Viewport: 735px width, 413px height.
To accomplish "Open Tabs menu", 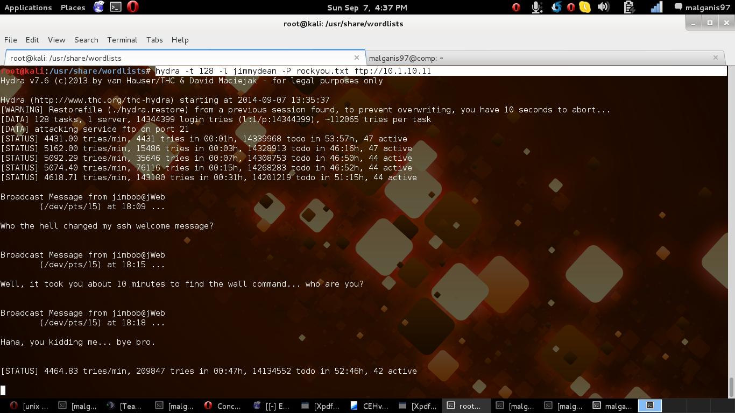I will [x=154, y=40].
